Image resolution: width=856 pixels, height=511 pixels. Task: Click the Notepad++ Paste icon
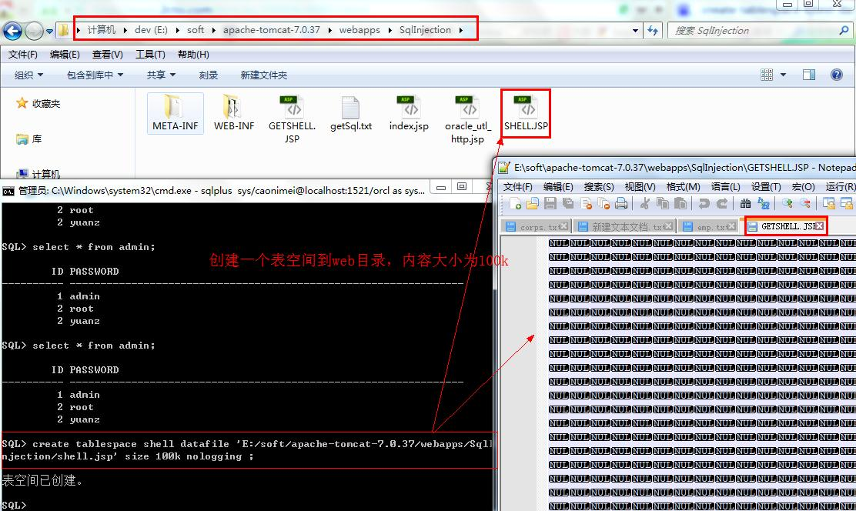point(680,204)
